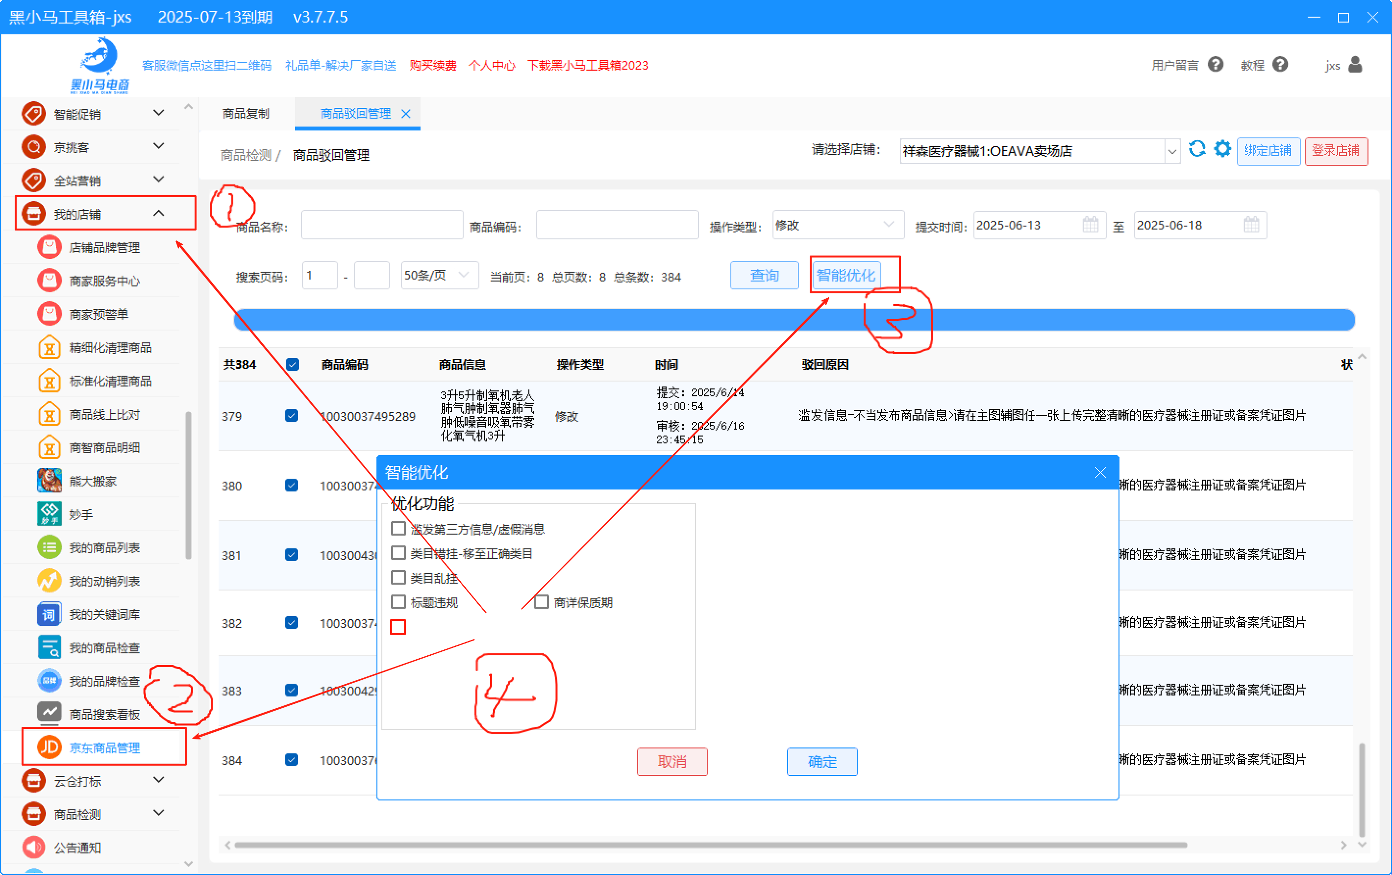Open 商家服务中心 via its icon
The image size is (1392, 875).
49,281
